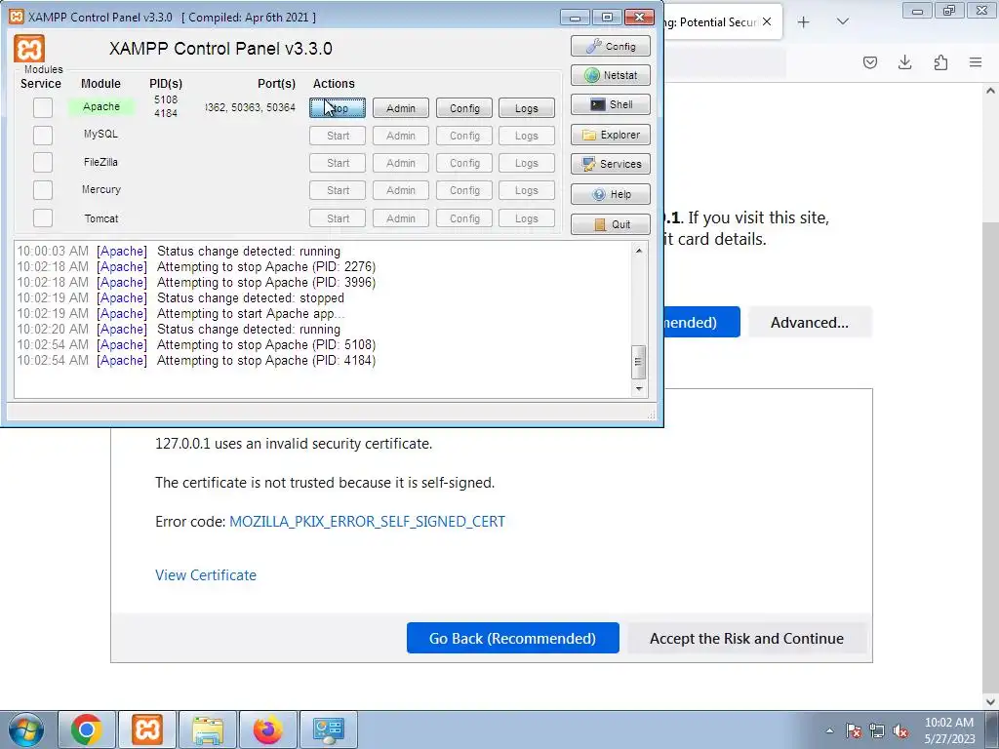Switch to Firefox taskbar icon
The width and height of the screenshot is (999, 749).
[268, 729]
